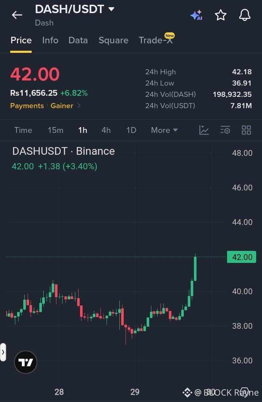Switch to the Data tab
This screenshot has height=402, width=262.
[x=78, y=40]
